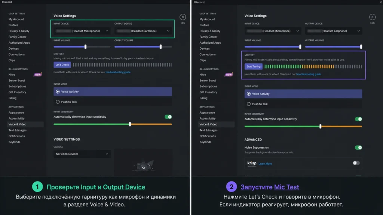
Task: Click input sensitivity slider handle in left window
Action: (x=130, y=124)
